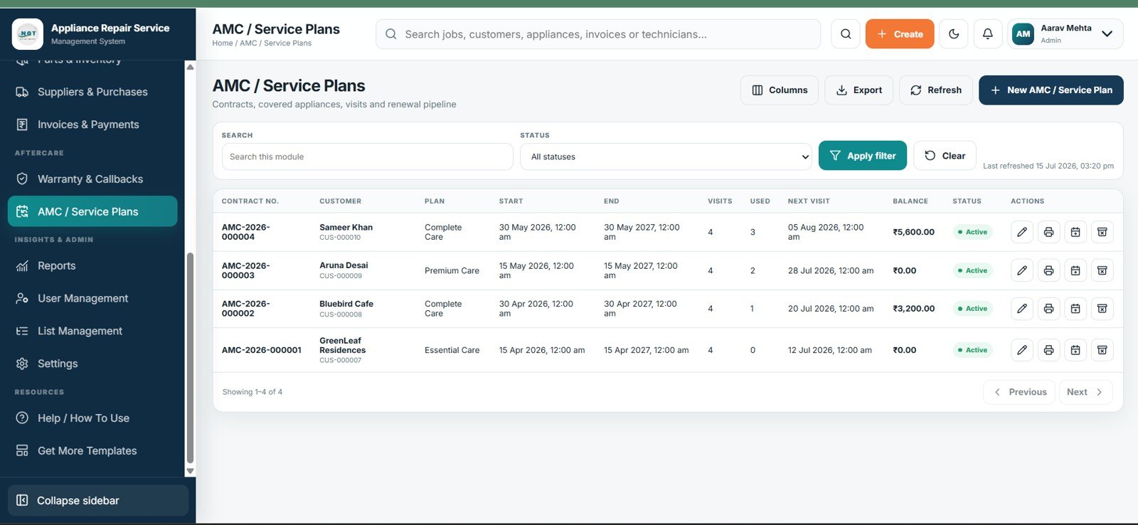Click the ₹5,600.00 balance value
Image resolution: width=1138 pixels, height=525 pixels.
914,232
